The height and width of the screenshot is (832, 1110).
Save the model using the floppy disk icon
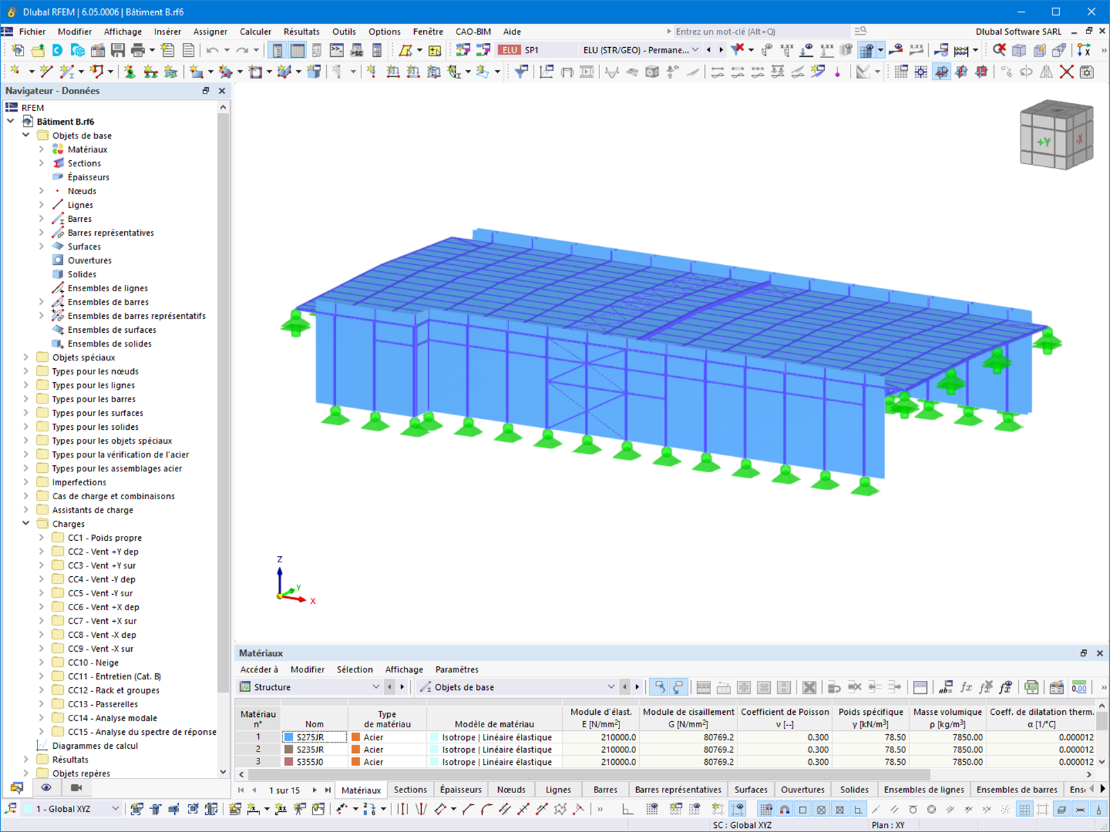(x=118, y=50)
